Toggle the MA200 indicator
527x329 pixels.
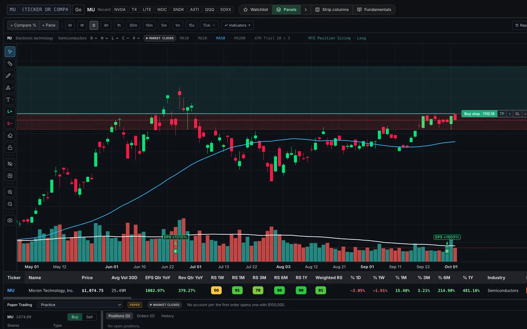tap(240, 38)
